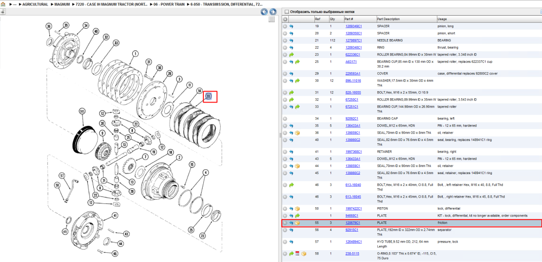Click the blue arrow icon on the Ref 56 separator row

coord(291,230)
